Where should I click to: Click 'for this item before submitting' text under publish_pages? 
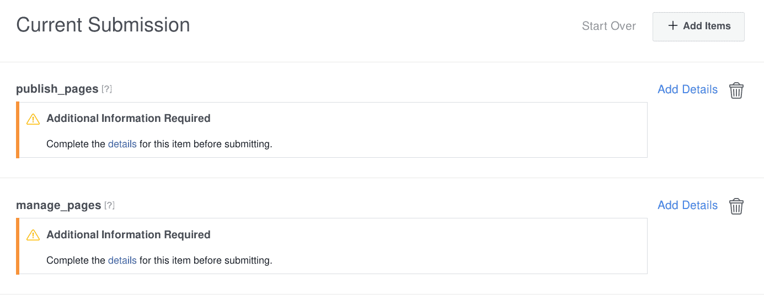[x=206, y=144]
